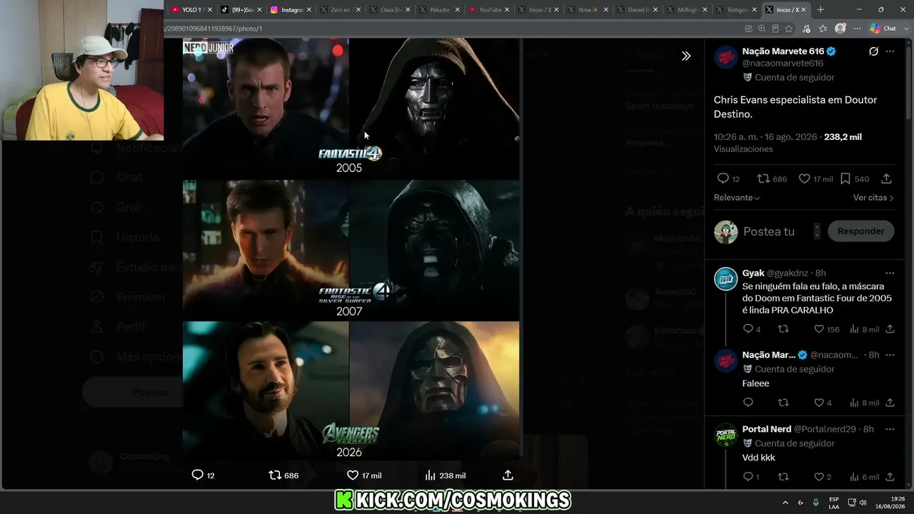914x514 pixels.
Task: Share Gyak's comment
Action: pos(890,329)
